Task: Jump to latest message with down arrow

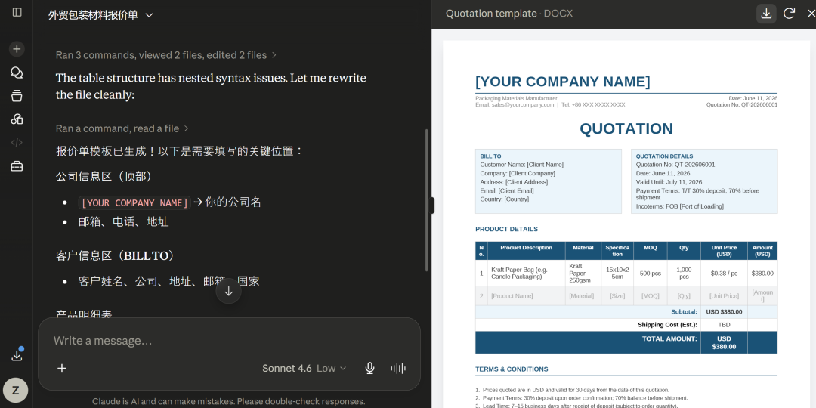Action: click(x=228, y=292)
